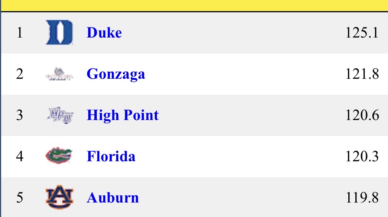The width and height of the screenshot is (388, 217).
Task: Click Auburn's 119.8 rating value
Action: [362, 197]
